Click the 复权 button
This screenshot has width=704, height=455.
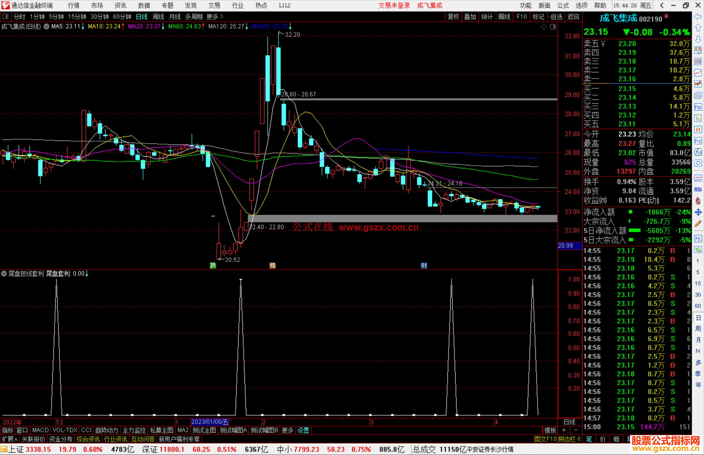click(x=453, y=17)
